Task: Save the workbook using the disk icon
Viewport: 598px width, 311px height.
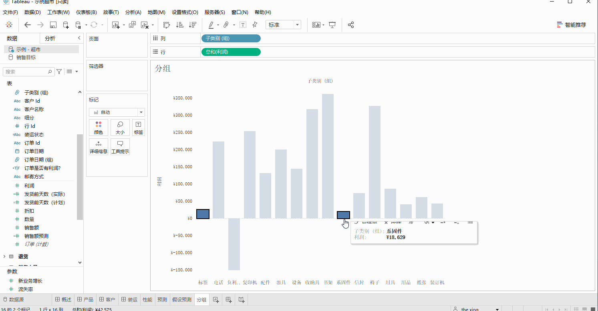Action: [53, 25]
